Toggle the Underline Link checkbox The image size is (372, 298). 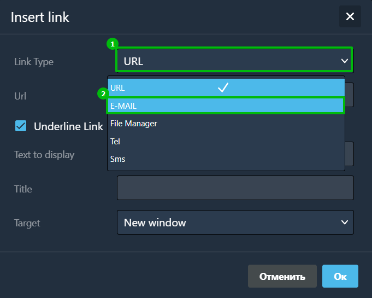[21, 126]
